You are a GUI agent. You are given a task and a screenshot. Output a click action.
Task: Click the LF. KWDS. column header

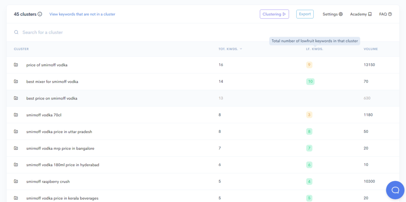(x=314, y=49)
